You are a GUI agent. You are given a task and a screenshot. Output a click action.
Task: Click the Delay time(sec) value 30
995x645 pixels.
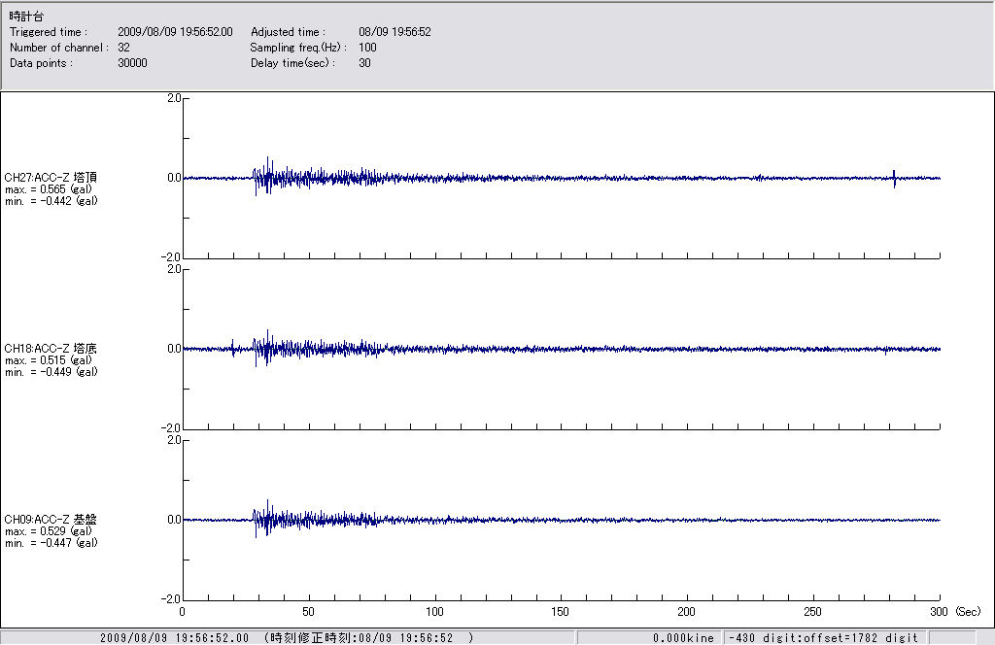(x=364, y=63)
